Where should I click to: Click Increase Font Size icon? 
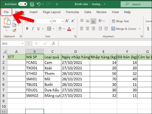tap(67, 21)
